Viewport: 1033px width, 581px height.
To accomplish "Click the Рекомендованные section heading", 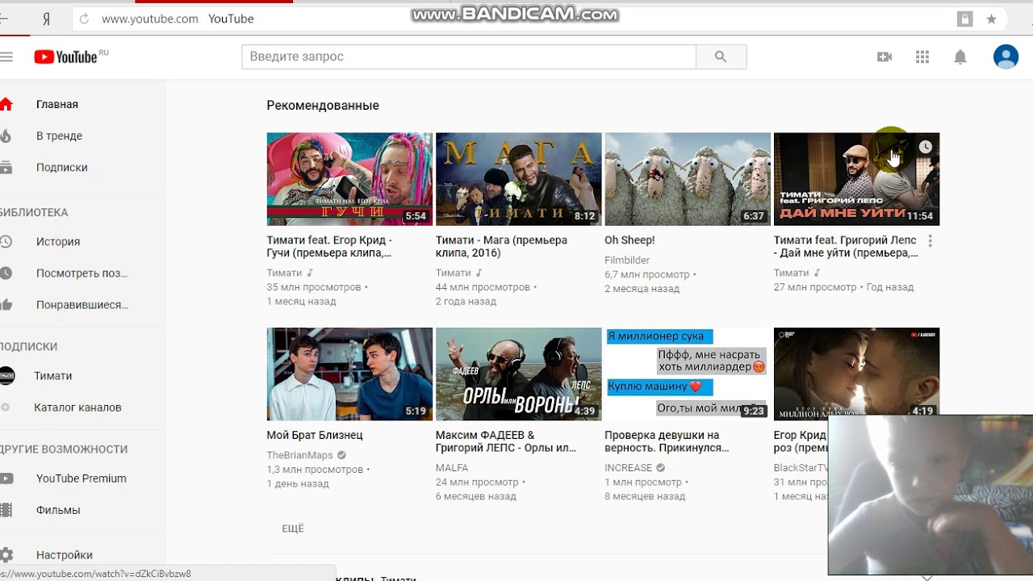I will pyautogui.click(x=323, y=106).
